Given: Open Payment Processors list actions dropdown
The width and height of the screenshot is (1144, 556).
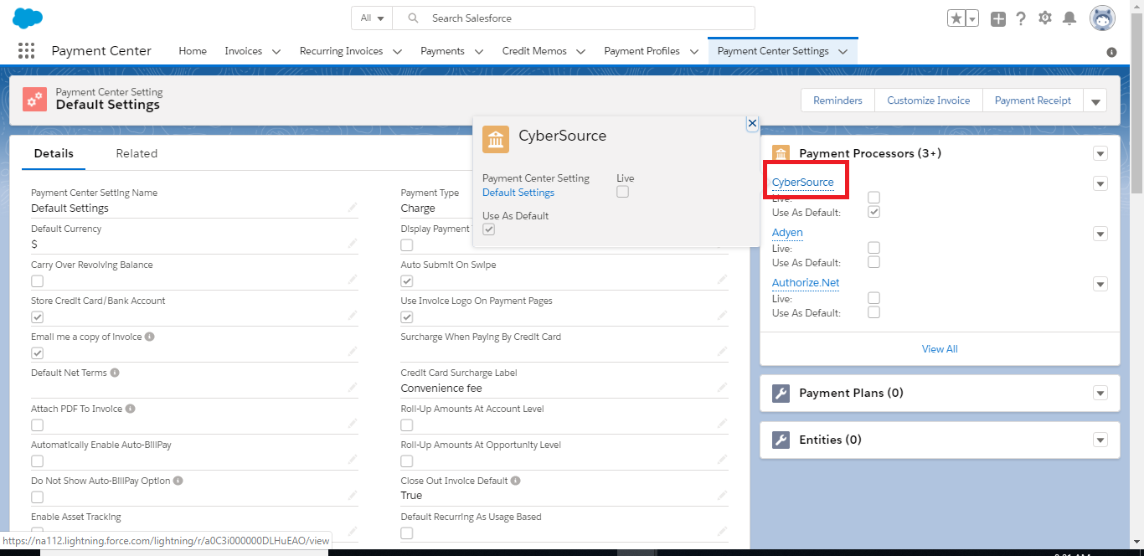Looking at the screenshot, I should (x=1100, y=153).
